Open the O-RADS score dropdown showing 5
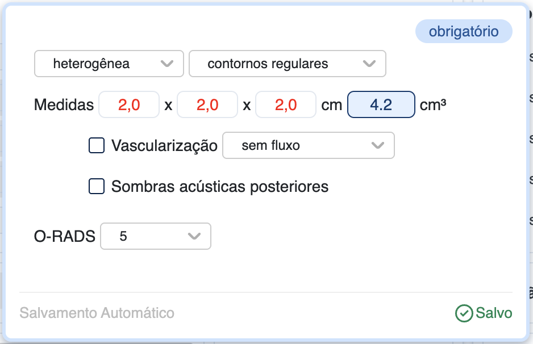 point(155,236)
